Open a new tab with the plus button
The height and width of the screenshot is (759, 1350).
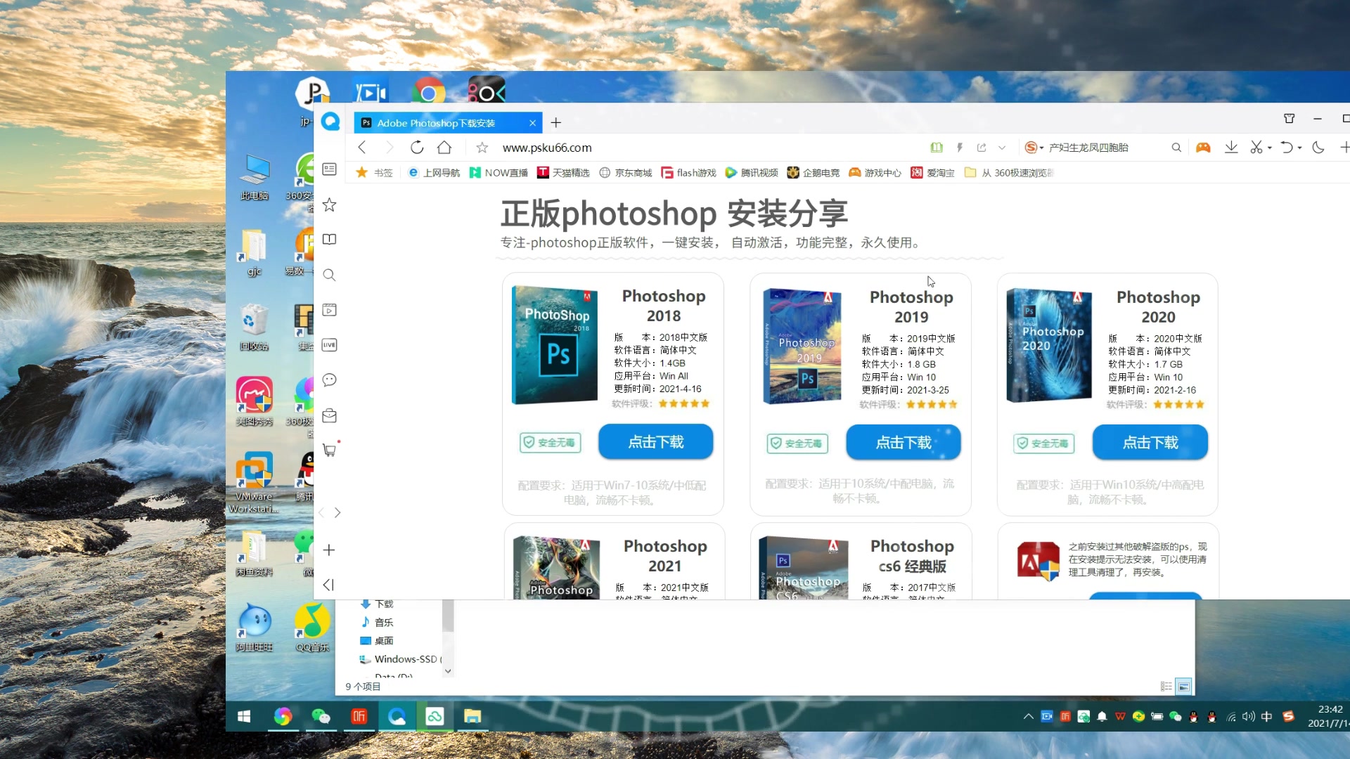556,123
